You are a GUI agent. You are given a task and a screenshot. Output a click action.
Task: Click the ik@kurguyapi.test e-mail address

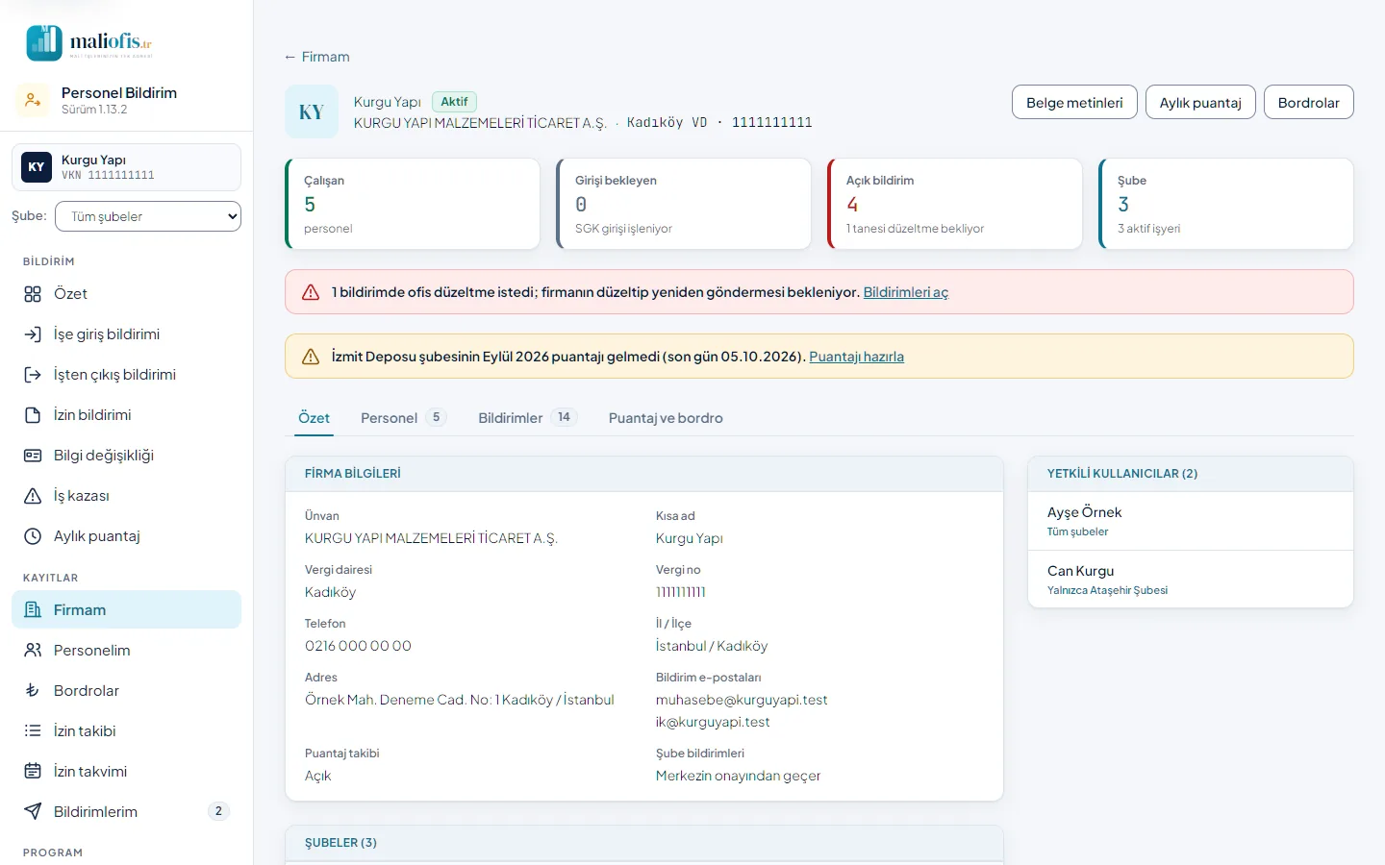point(713,722)
